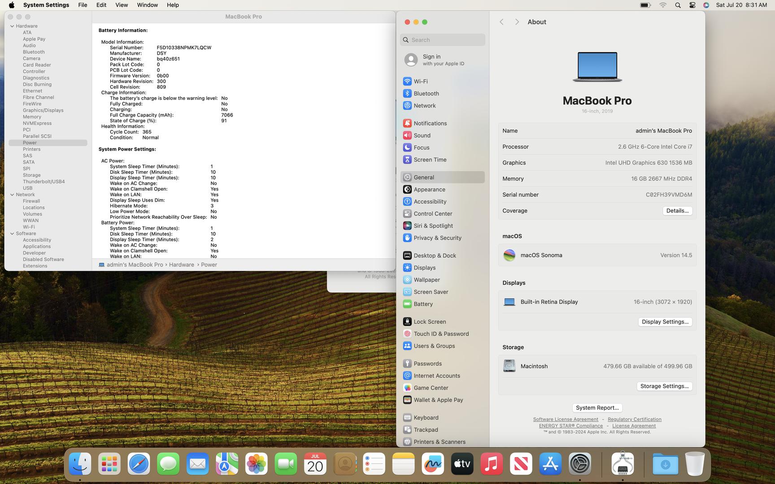
Task: Open Siri & Spotlight settings
Action: (x=442, y=226)
